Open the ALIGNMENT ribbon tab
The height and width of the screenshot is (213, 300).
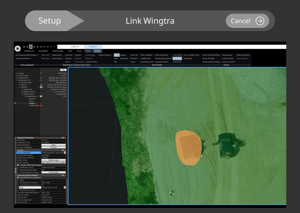click(43, 51)
